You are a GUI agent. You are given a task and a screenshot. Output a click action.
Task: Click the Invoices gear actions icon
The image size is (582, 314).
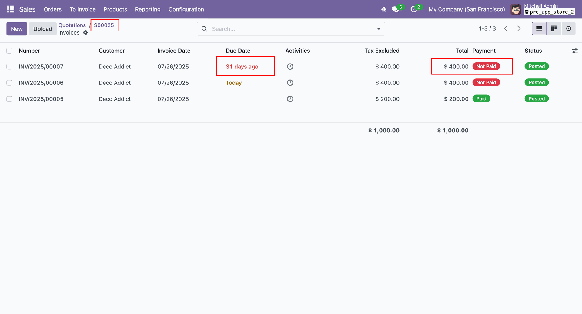coord(85,33)
